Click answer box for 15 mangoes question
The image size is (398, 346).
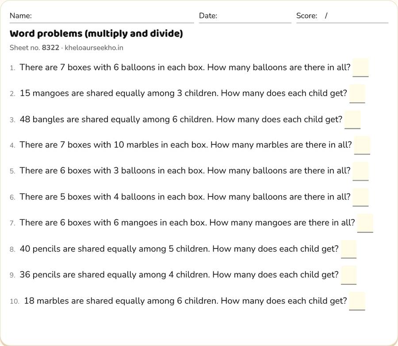(x=357, y=94)
